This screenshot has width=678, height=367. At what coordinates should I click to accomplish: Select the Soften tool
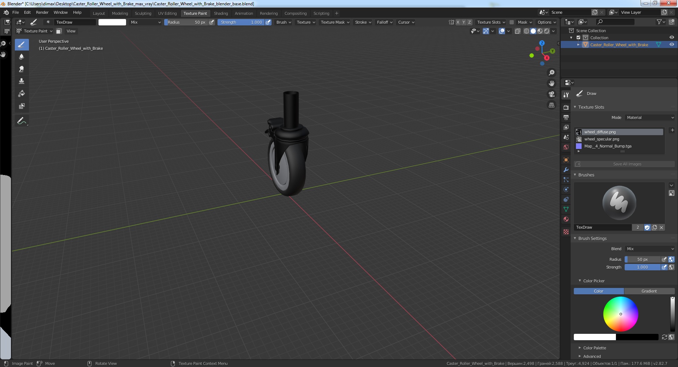tap(22, 57)
